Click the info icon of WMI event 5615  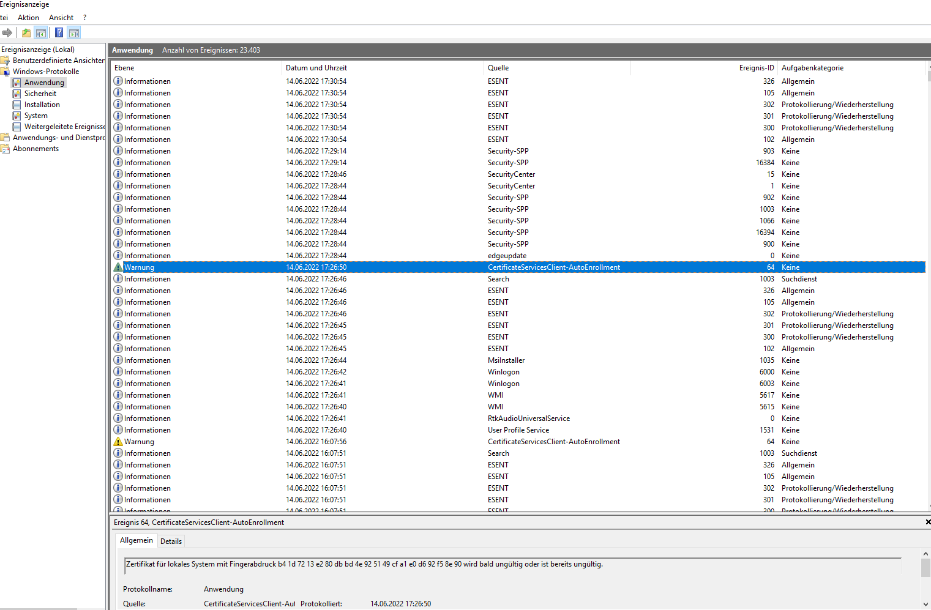click(119, 407)
